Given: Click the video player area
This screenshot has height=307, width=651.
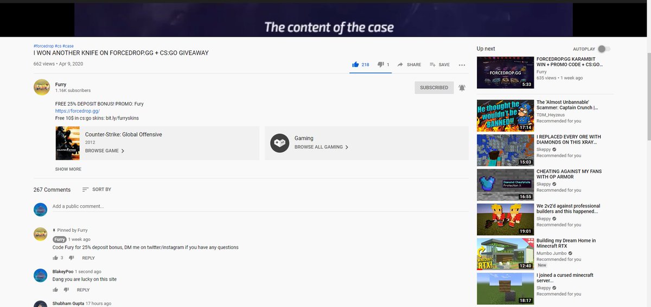Looking at the screenshot, I should (x=323, y=19).
